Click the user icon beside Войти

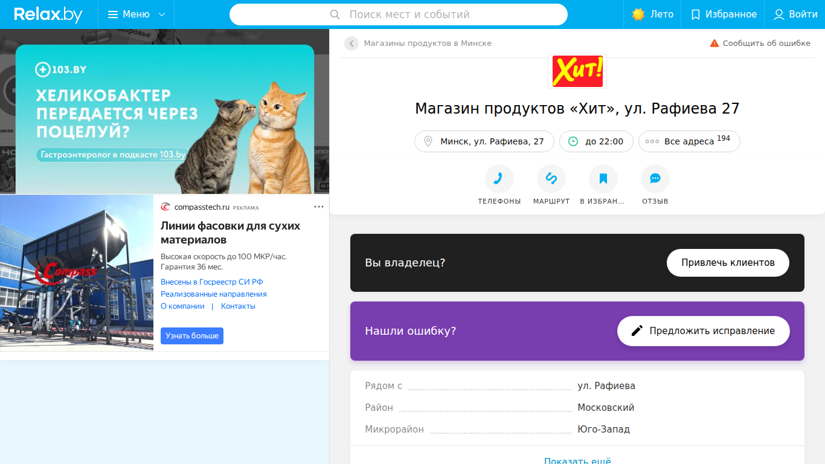click(x=779, y=14)
